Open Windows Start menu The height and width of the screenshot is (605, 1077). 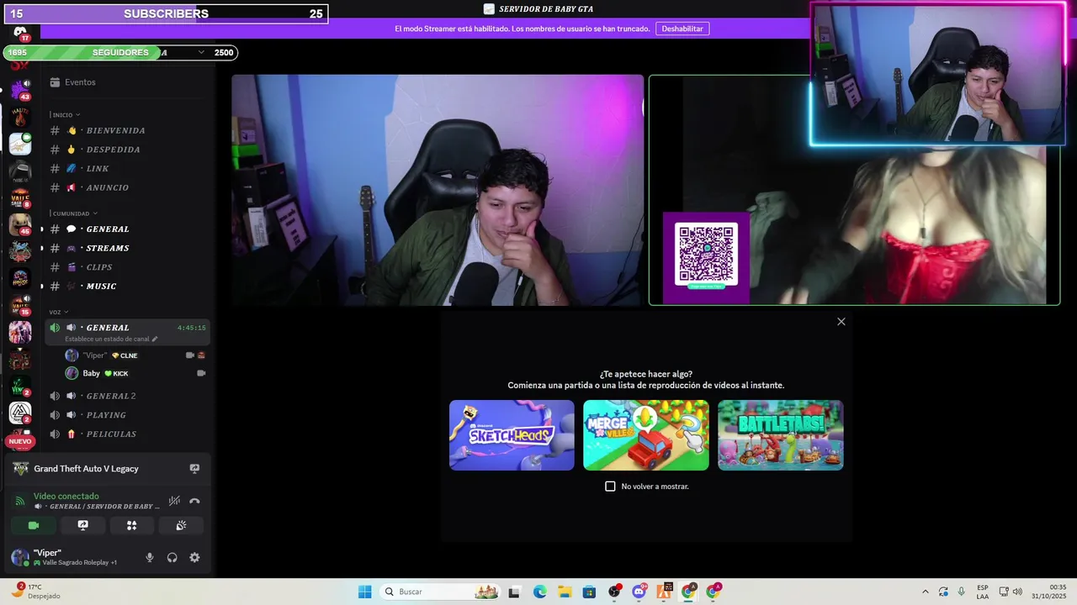click(364, 592)
